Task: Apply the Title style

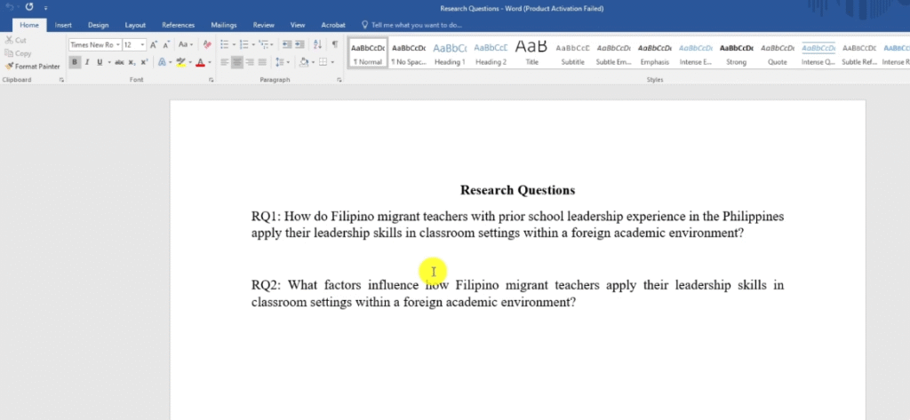Action: (x=531, y=53)
